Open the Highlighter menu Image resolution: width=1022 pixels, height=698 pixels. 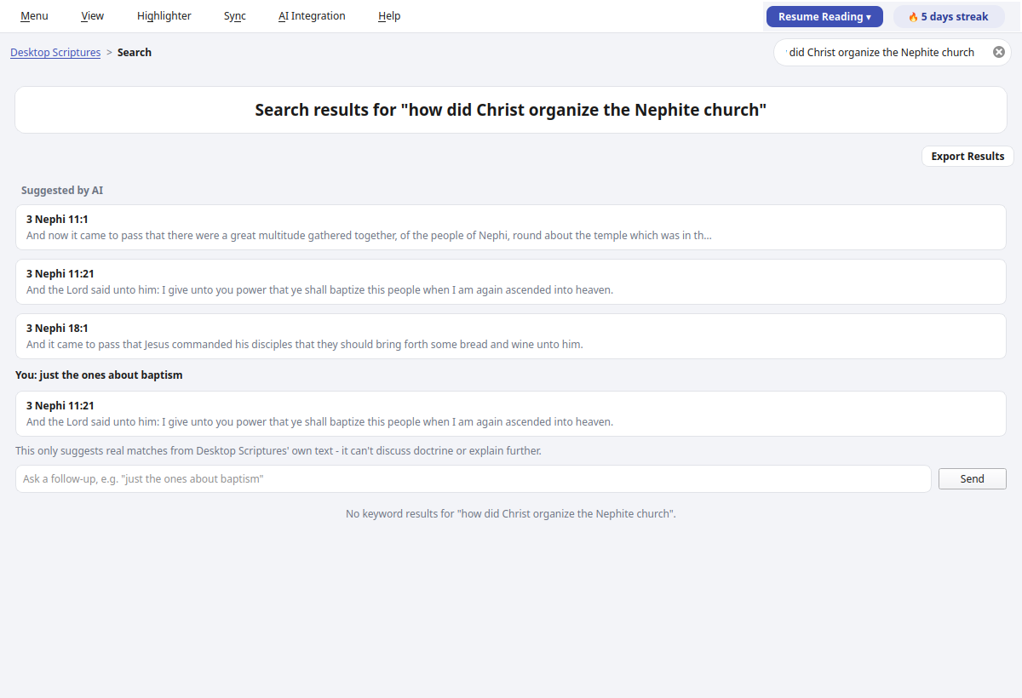164,16
